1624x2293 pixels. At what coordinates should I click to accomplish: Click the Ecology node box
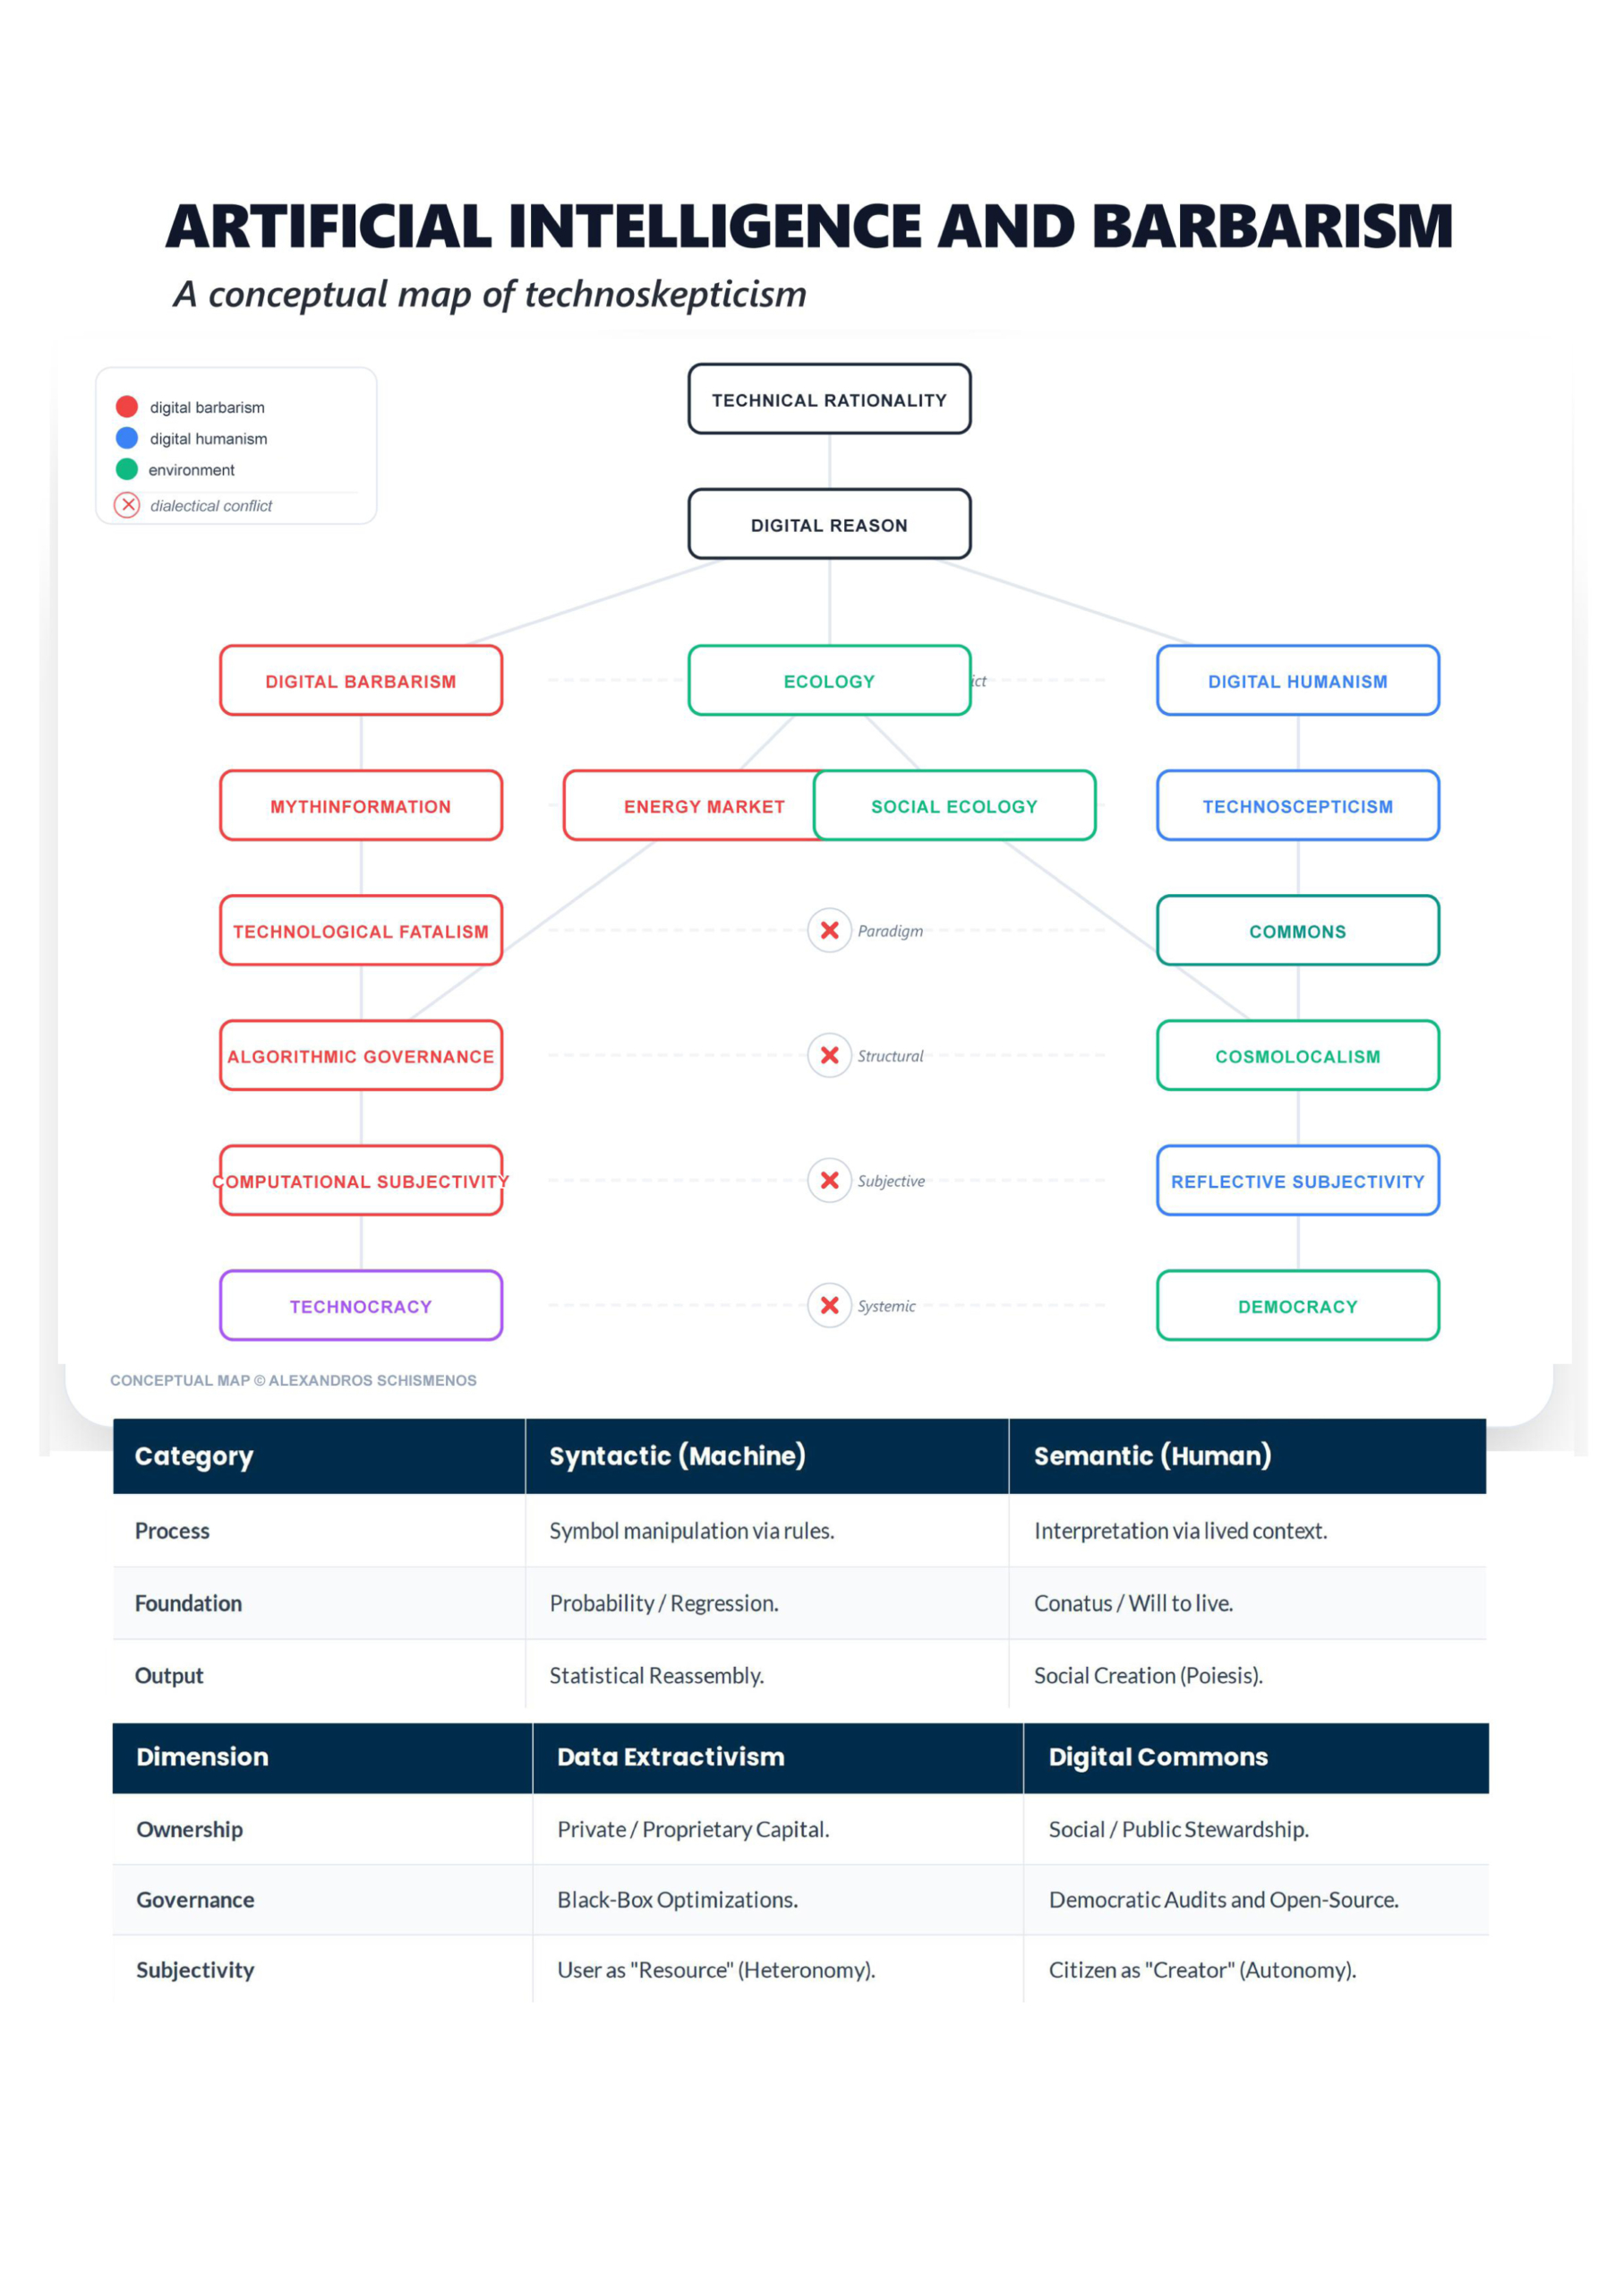point(829,681)
